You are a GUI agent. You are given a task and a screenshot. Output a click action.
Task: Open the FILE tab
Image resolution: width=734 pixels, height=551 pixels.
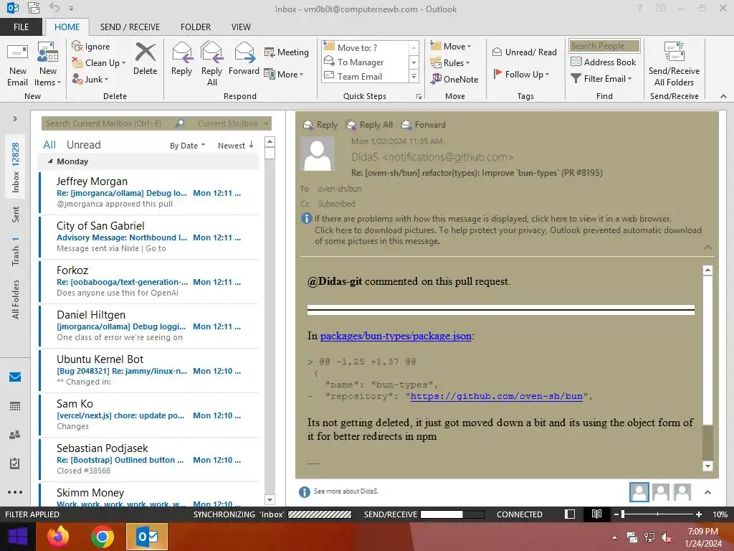[x=21, y=27]
